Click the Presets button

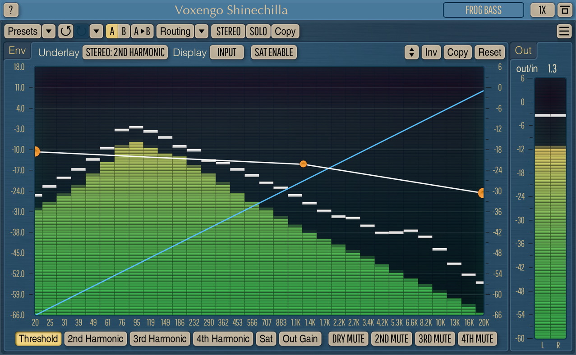coord(23,31)
